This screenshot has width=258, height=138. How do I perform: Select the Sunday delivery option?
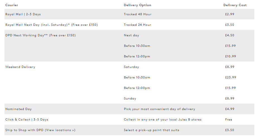(x=130, y=99)
